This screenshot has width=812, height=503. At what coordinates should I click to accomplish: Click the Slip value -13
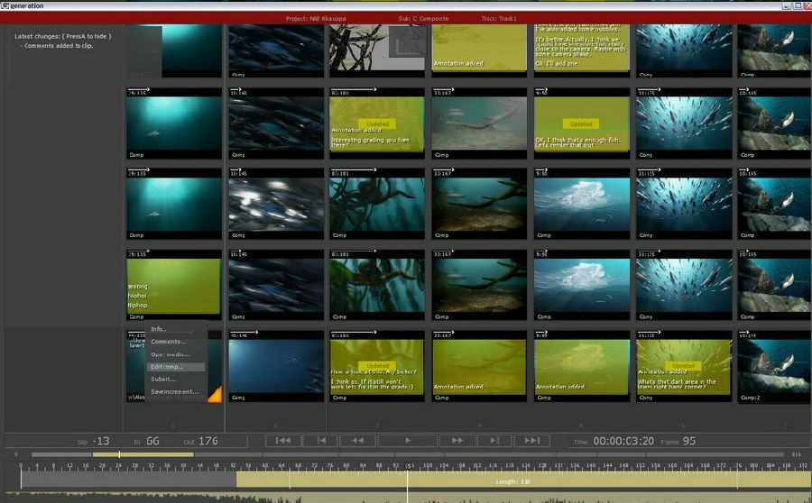tap(100, 442)
